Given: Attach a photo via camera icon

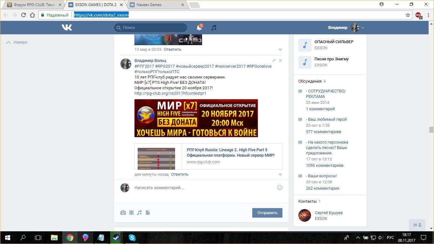Looking at the screenshot, I should click(x=123, y=213).
